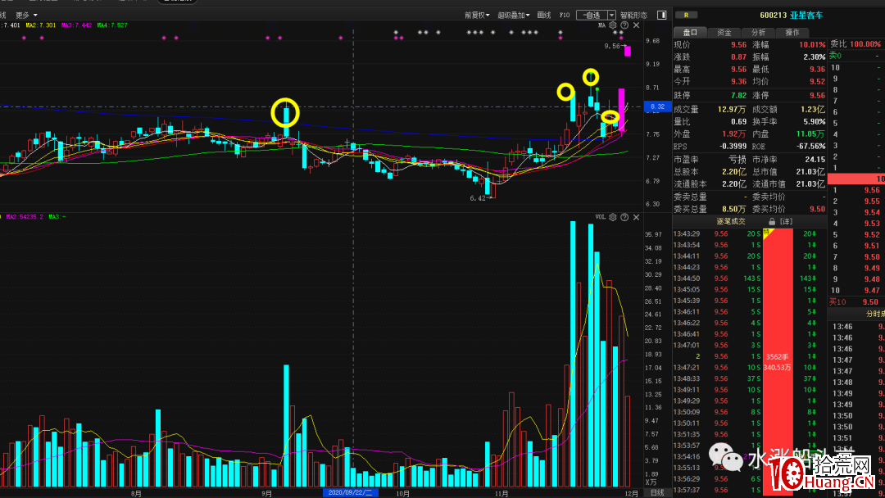Viewport: 885px width, 498px height.
Task: Open VOL indicator help question icon
Action: [624, 217]
